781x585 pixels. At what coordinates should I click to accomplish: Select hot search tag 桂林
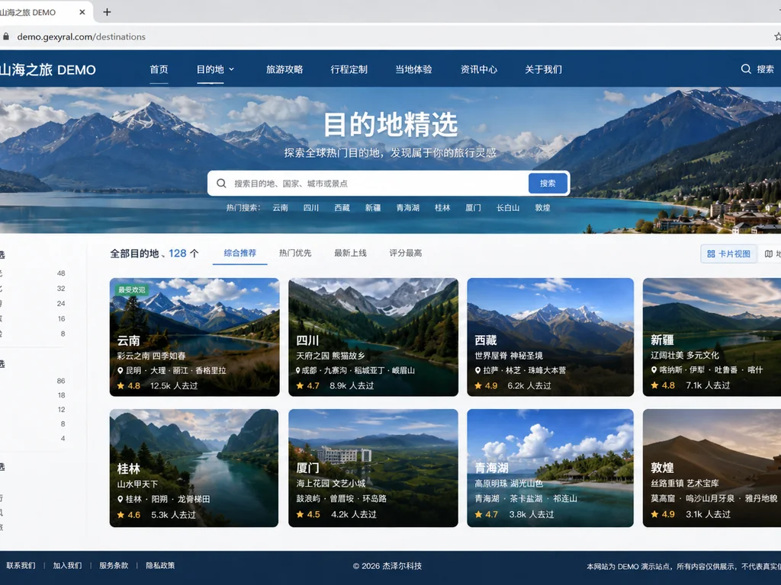(442, 207)
